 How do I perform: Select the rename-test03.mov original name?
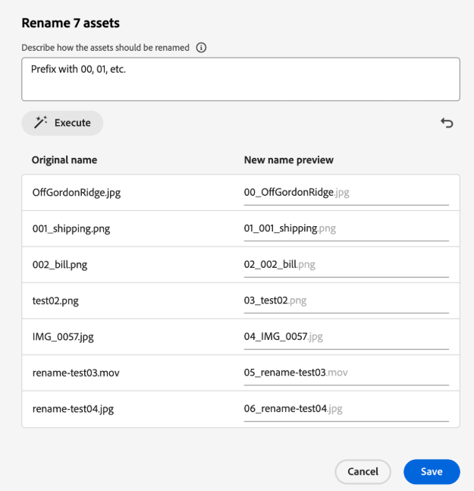[x=77, y=373]
